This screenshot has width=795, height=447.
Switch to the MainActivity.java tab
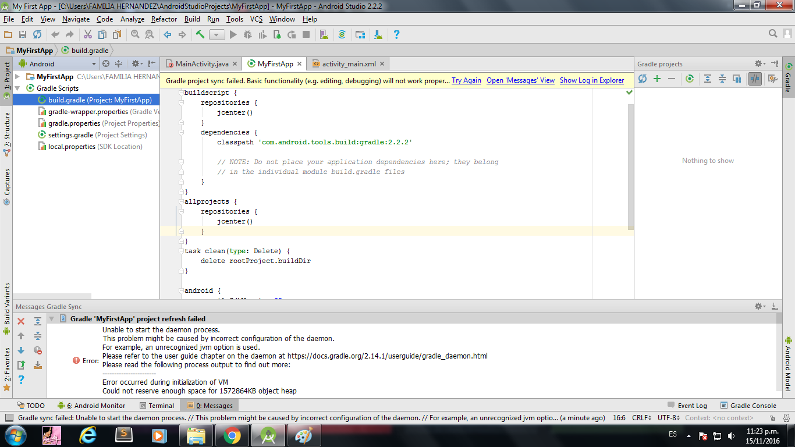[x=201, y=63]
